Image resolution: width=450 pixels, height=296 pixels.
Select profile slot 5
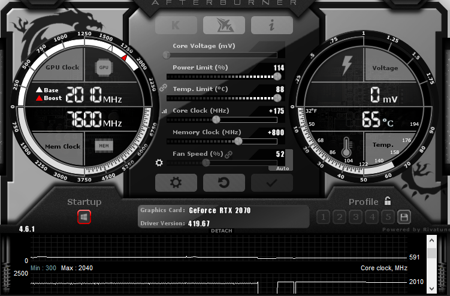point(388,217)
